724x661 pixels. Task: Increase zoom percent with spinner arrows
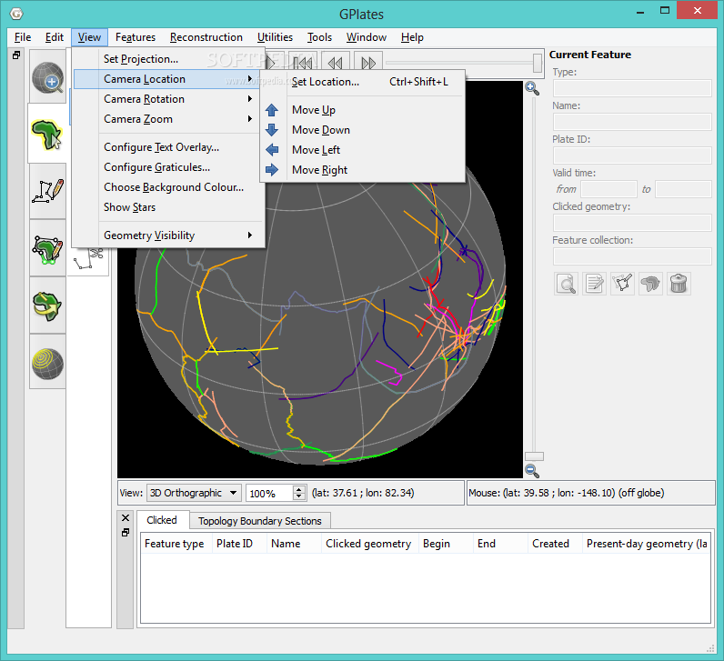(299, 489)
